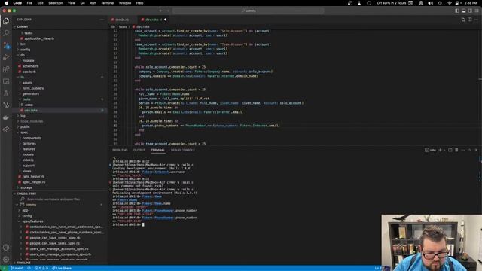
Task: Click the clock in macOS menu bar
Action: pos(471,3)
